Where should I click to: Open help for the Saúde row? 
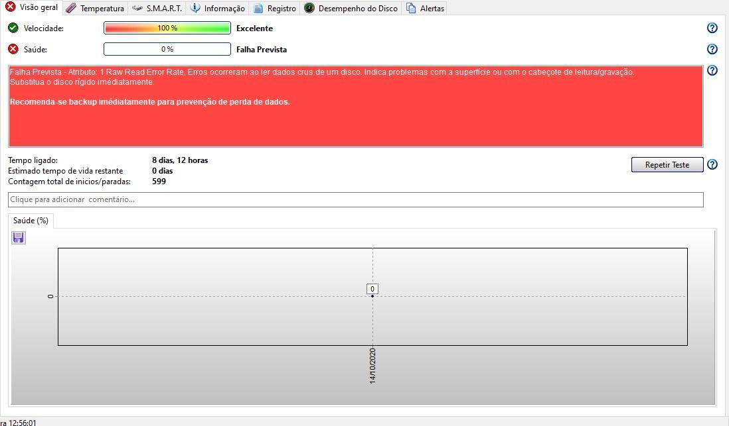pyautogui.click(x=712, y=49)
